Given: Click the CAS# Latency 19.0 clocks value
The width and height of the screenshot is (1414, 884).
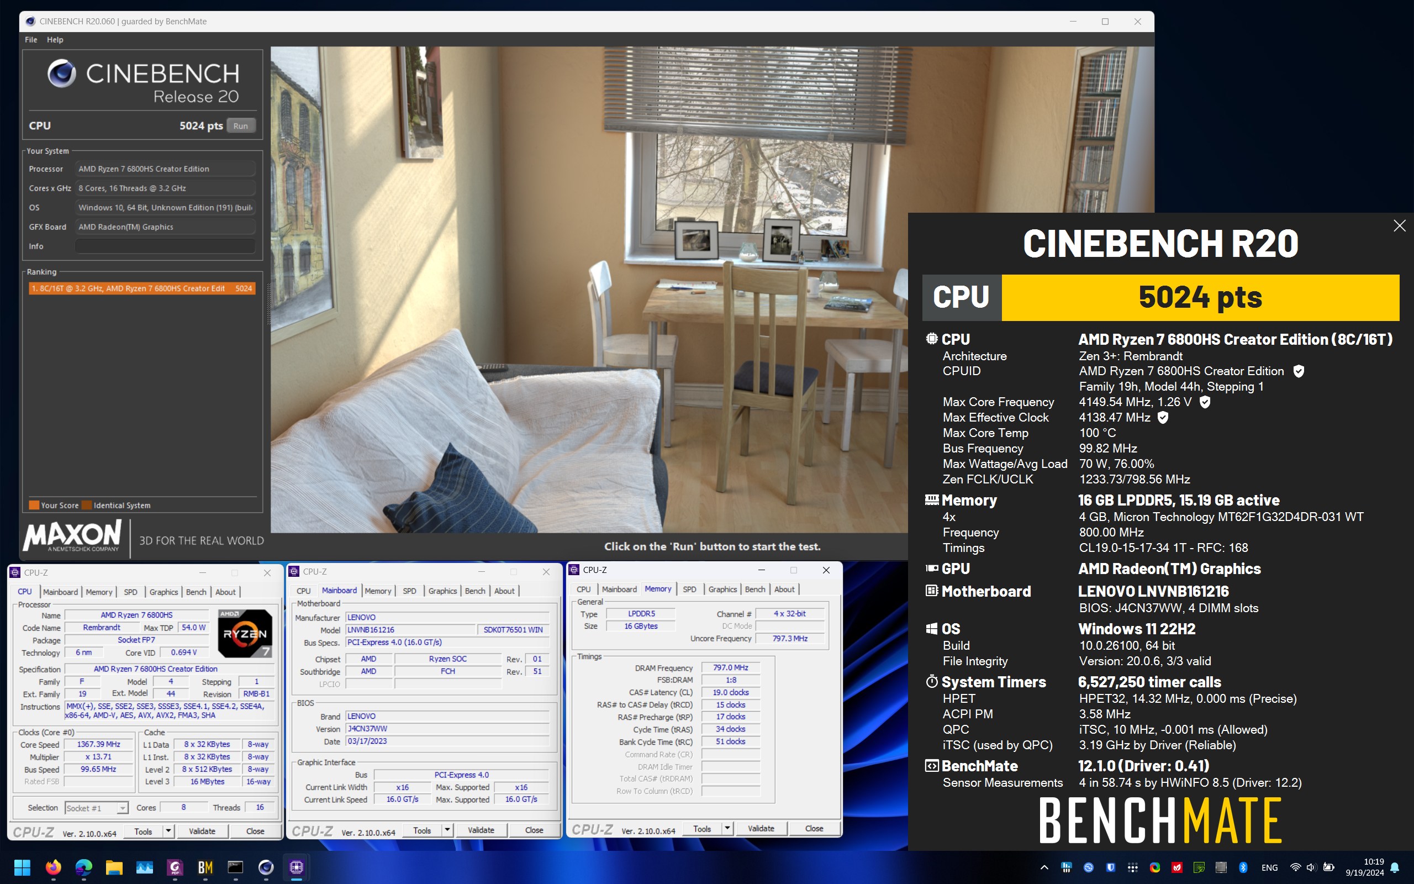Looking at the screenshot, I should pyautogui.click(x=730, y=692).
